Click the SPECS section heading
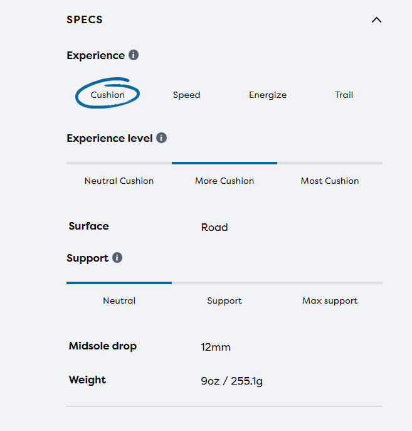The width and height of the screenshot is (412, 431). pyautogui.click(x=85, y=20)
